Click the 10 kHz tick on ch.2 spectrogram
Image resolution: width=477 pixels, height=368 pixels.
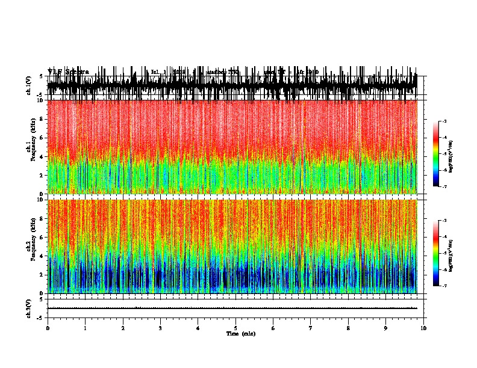point(41,200)
